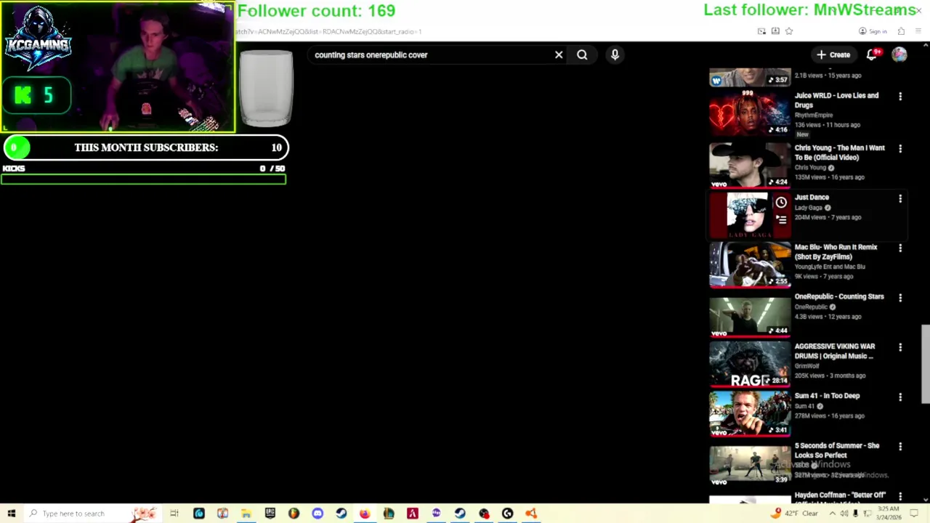930x523 pixels.
Task: Open the RhythmEmpire channel name
Action: pos(814,115)
